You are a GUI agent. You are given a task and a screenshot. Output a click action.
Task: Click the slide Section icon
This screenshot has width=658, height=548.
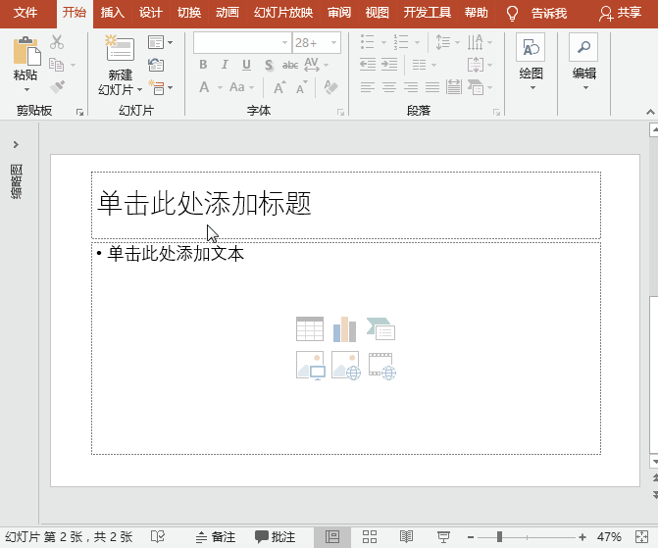click(x=157, y=87)
